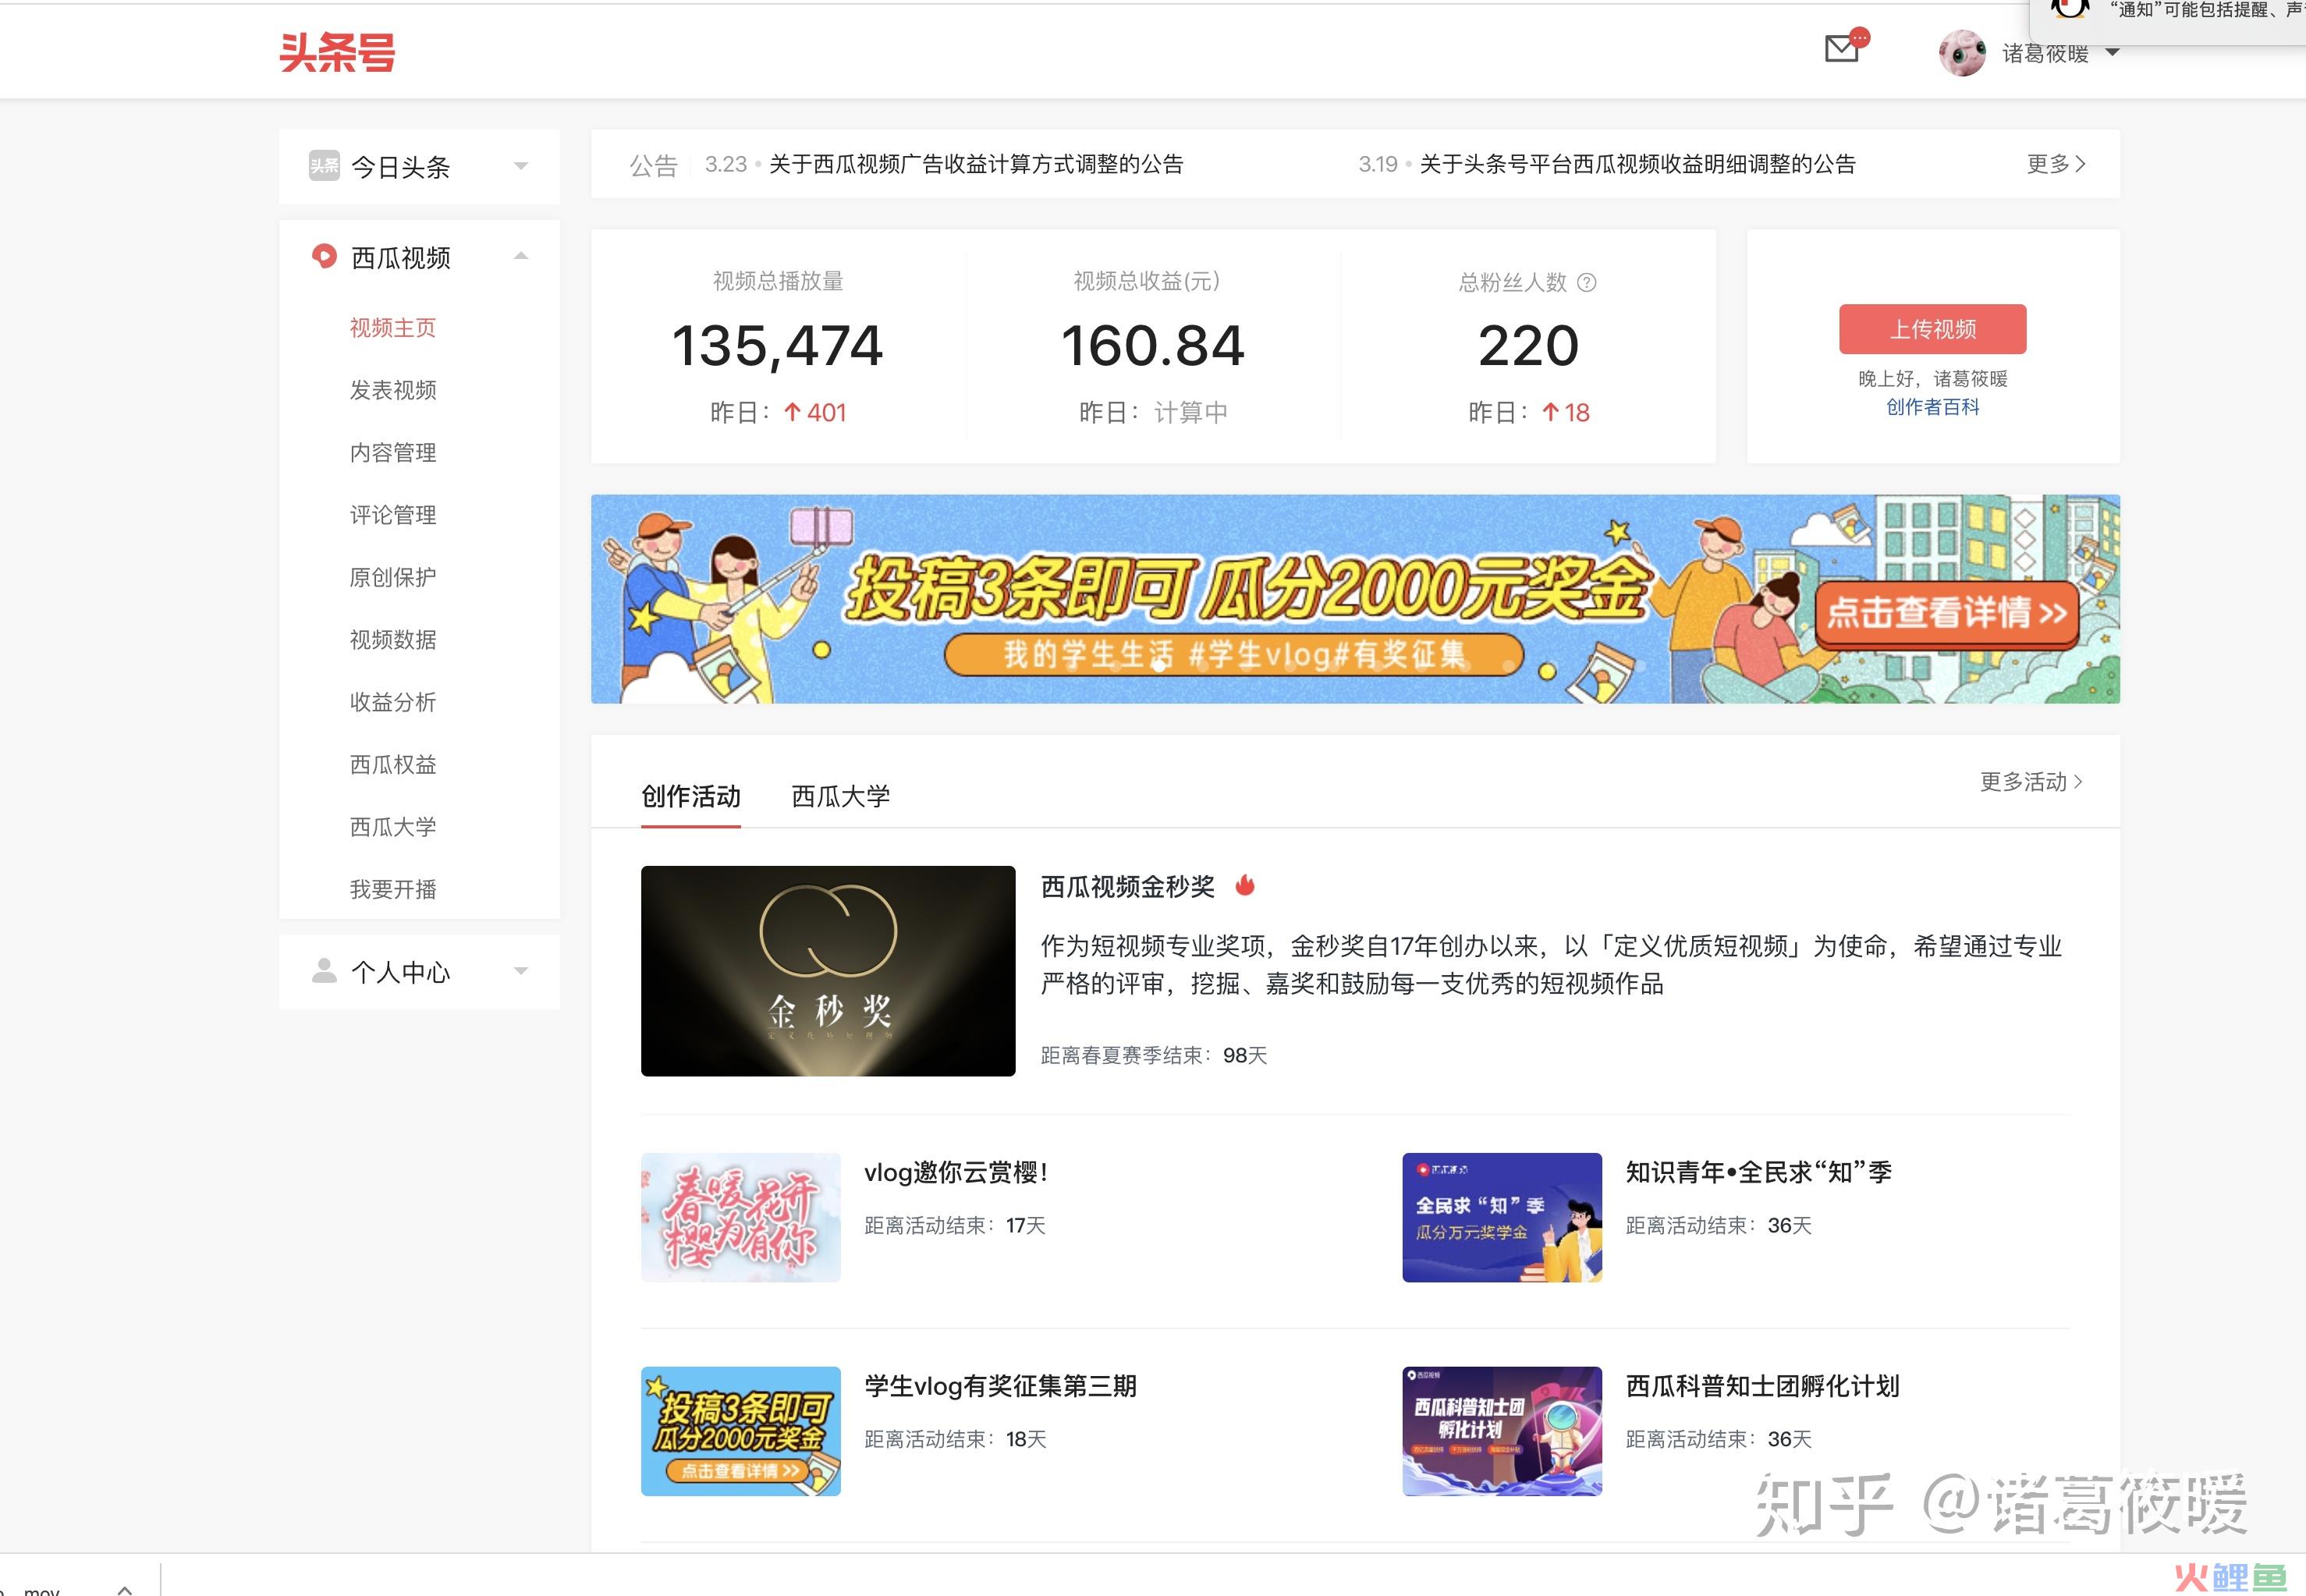
Task: Click 更多 announcements link
Action: [2056, 164]
